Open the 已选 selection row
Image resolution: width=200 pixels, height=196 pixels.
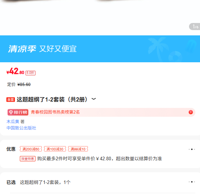[x=100, y=182]
